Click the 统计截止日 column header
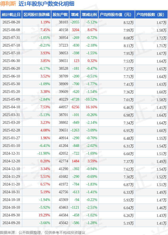Viewport: 168px width, 235px height. (11, 15)
